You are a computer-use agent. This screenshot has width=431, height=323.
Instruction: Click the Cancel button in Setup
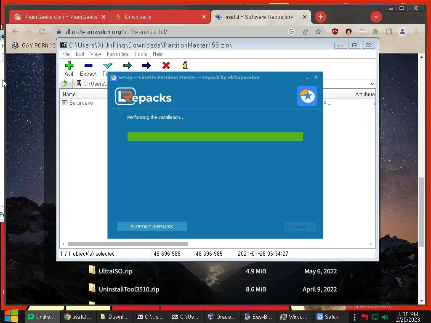[x=299, y=227]
